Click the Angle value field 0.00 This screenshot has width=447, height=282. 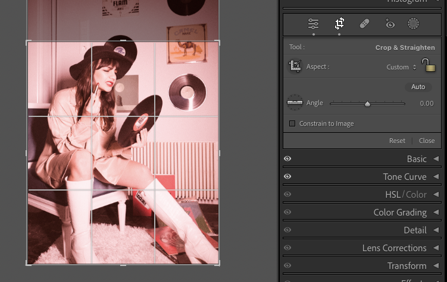426,103
